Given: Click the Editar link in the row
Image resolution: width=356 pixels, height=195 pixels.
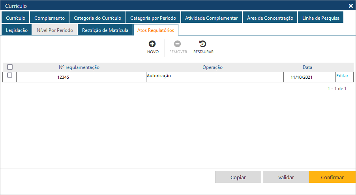Looking at the screenshot, I should pyautogui.click(x=342, y=76).
